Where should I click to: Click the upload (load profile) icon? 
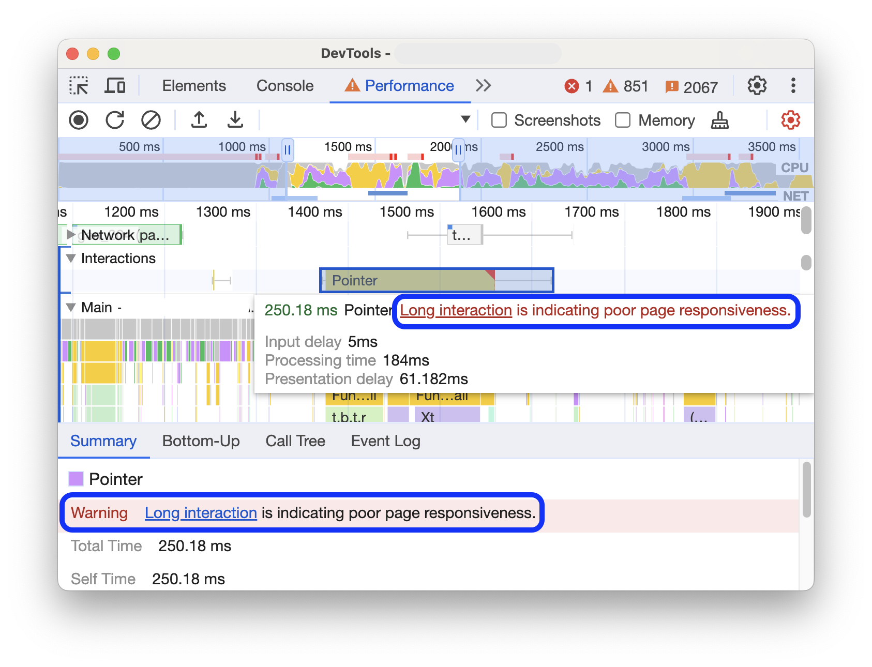199,120
